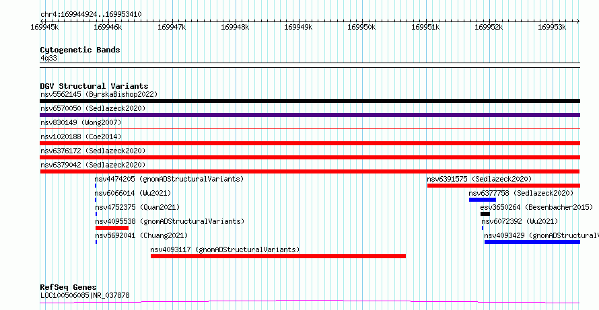This screenshot has width=599, height=310.
Task: Select the 4q33 cytogenetic band track line
Action: tap(310, 65)
